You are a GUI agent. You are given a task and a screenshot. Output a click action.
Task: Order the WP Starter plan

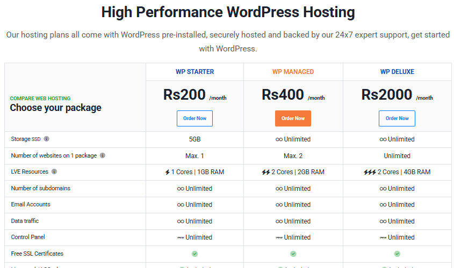[195, 118]
